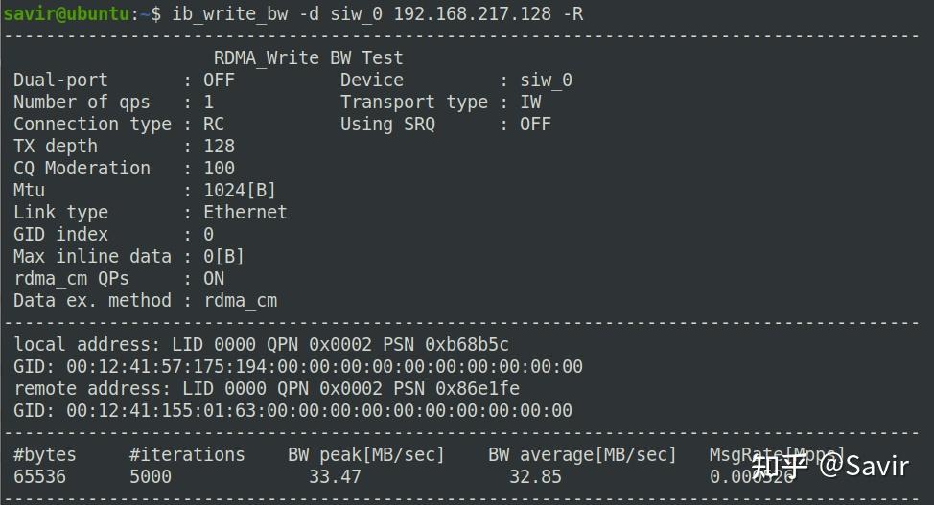Click the Connection type RC value
The height and width of the screenshot is (505, 934).
pyautogui.click(x=213, y=124)
